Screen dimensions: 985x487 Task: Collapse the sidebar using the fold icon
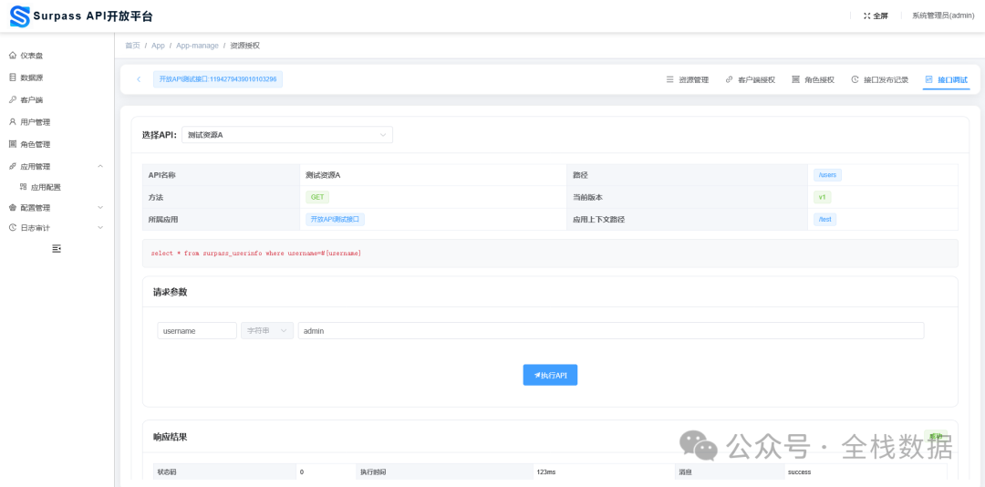click(x=57, y=248)
